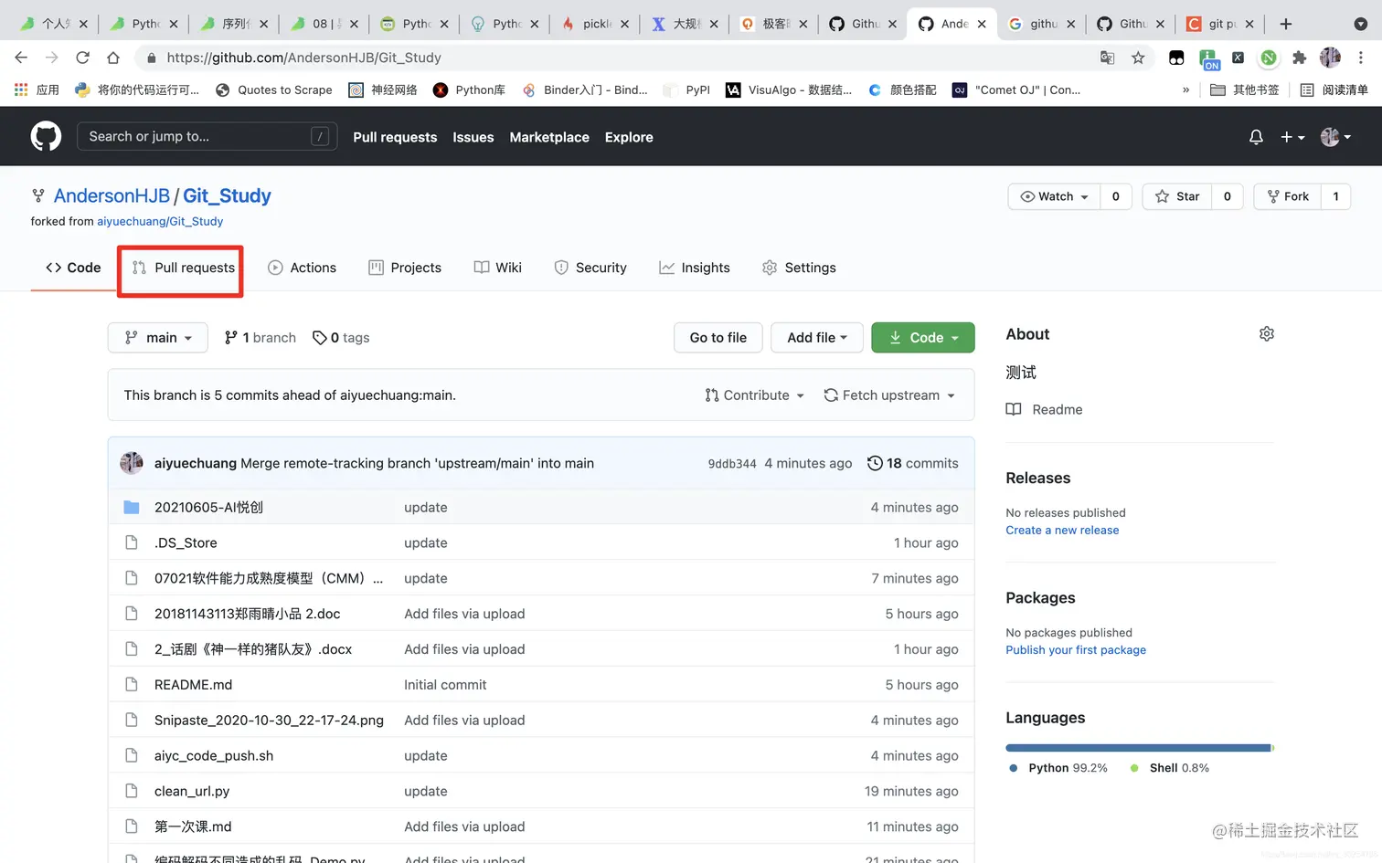Screen dimensions: 1382x863
Task: Star the Git_Study repository
Action: point(1177,196)
